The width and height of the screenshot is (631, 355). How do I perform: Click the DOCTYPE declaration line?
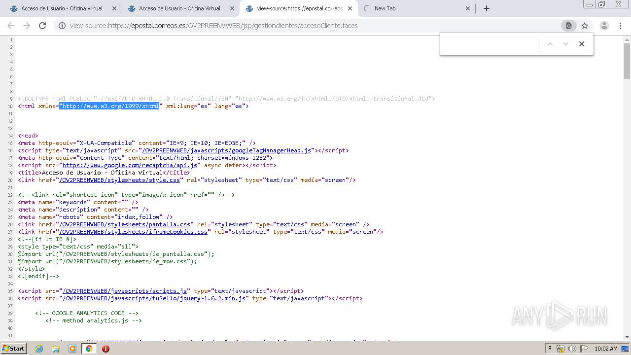point(227,99)
